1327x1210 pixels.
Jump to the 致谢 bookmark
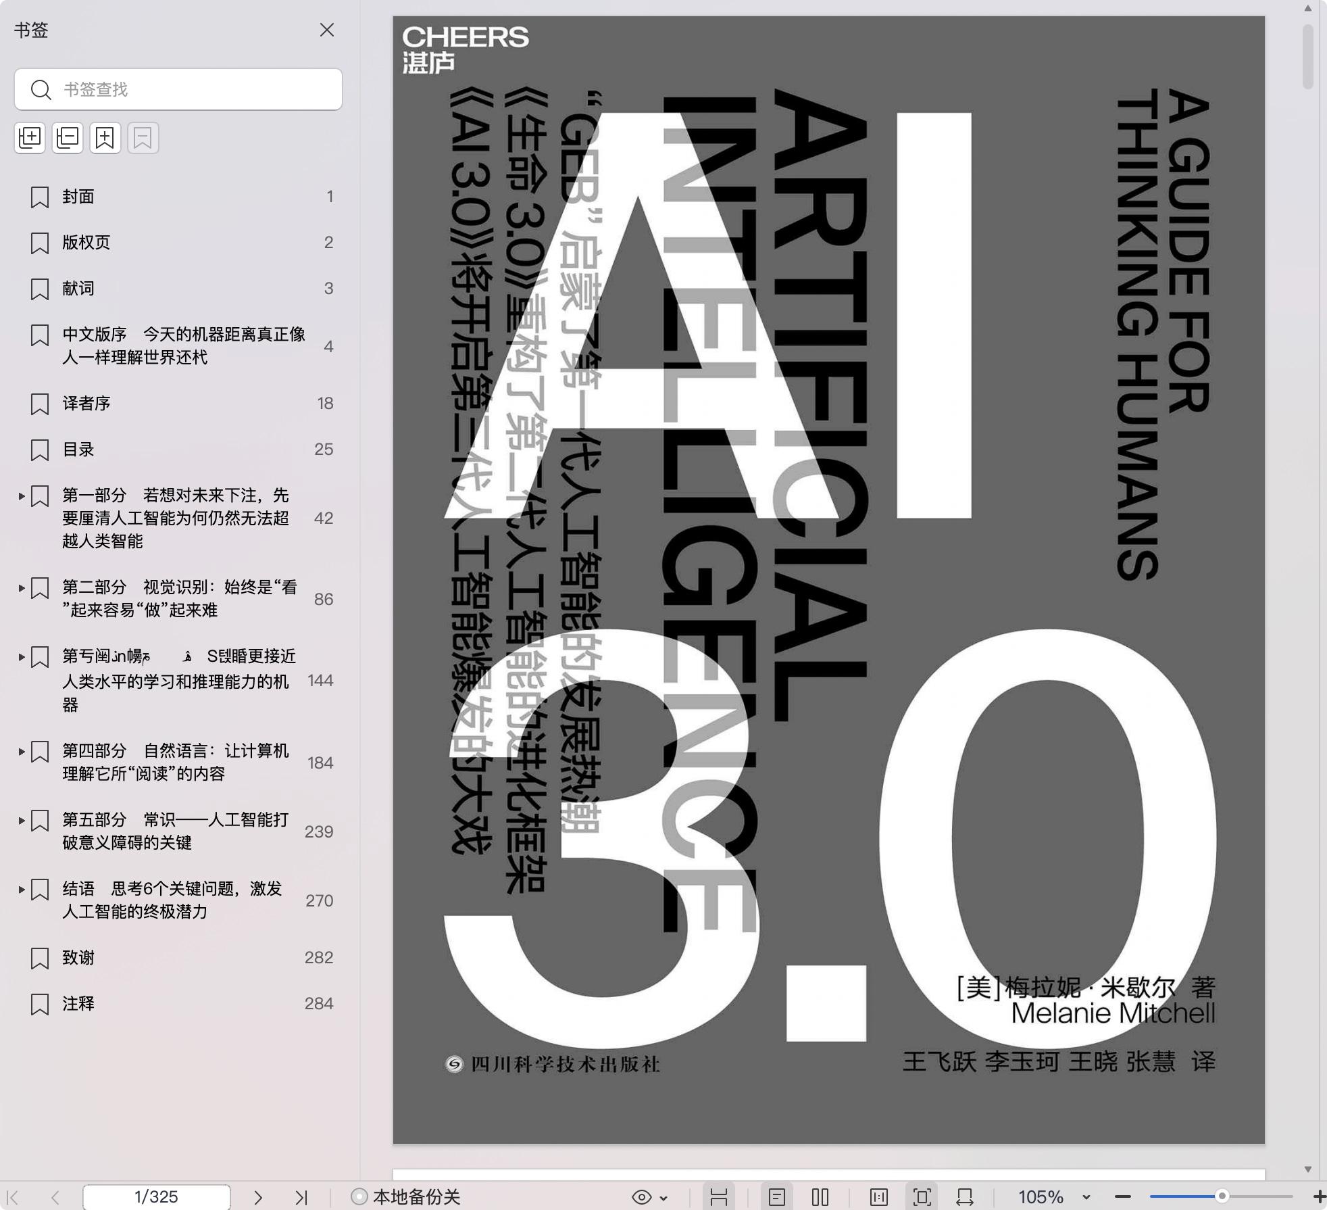click(78, 958)
